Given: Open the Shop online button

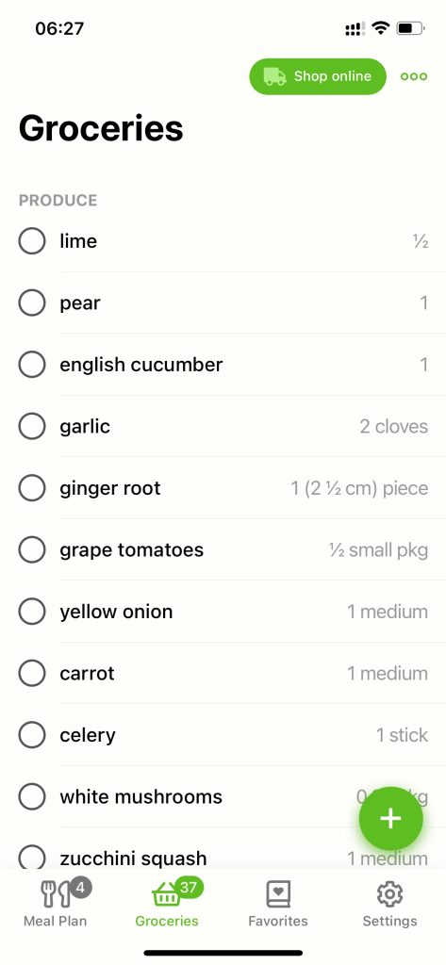Looking at the screenshot, I should (x=317, y=76).
